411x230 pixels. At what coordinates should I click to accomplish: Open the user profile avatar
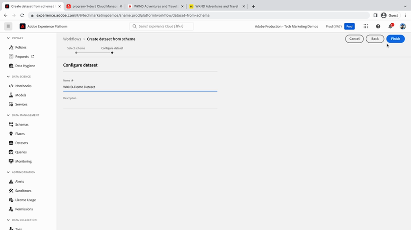(403, 26)
